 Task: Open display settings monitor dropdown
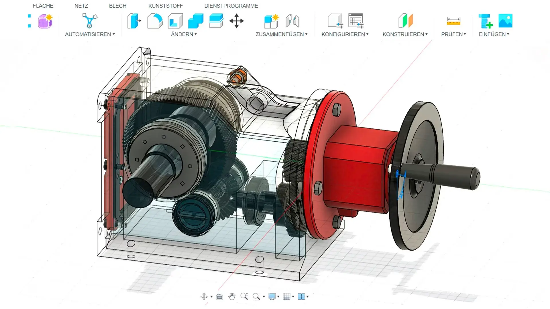pos(274,296)
